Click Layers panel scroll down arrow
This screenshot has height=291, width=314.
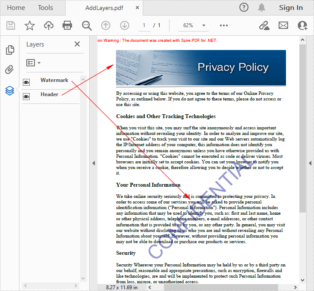coord(83,278)
